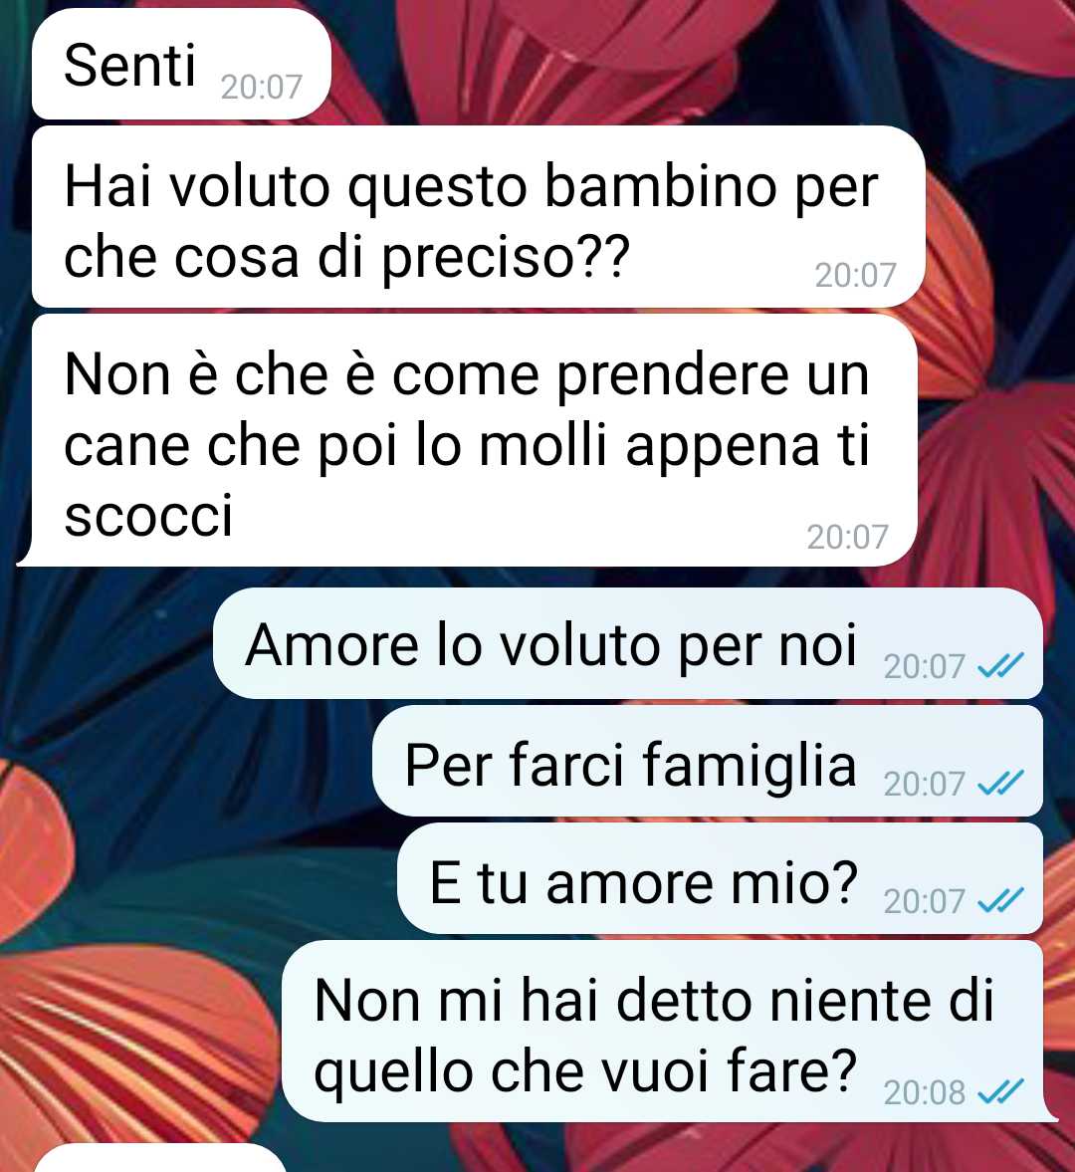Click the 20:07 timestamp beside "scocci"
This screenshot has height=1172, width=1075.
[x=847, y=538]
